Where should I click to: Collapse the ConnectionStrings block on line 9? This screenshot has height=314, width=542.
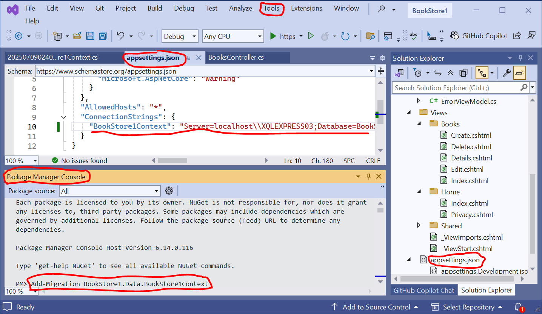[x=64, y=117]
